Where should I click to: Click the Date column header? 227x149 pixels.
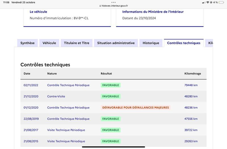coord(27,74)
